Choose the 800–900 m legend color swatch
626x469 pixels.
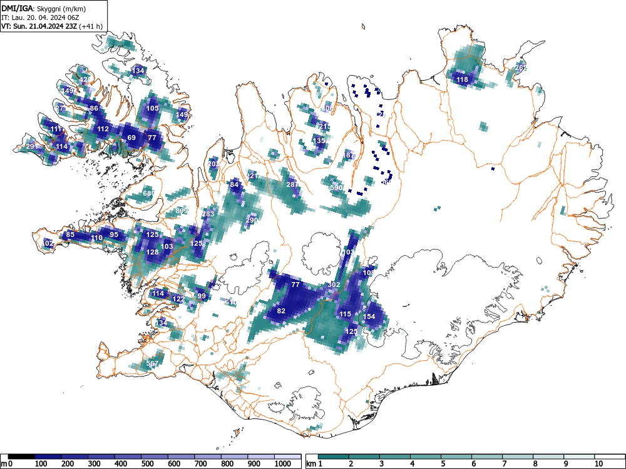234,456
